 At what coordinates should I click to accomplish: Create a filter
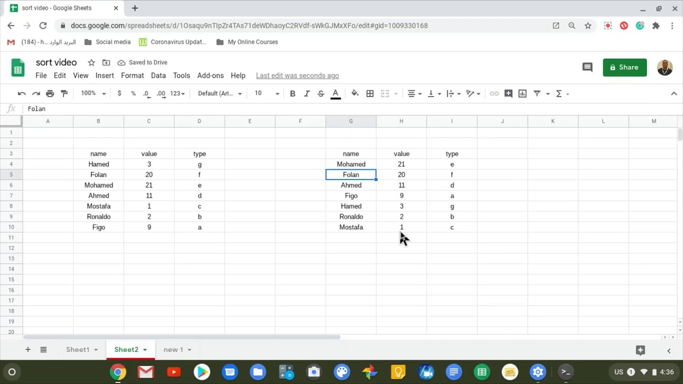[537, 93]
